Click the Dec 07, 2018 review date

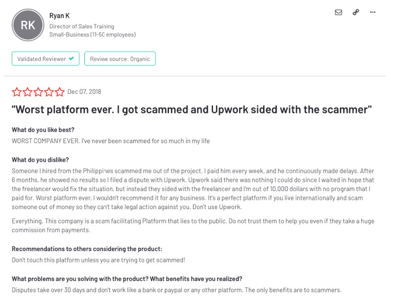pos(84,92)
